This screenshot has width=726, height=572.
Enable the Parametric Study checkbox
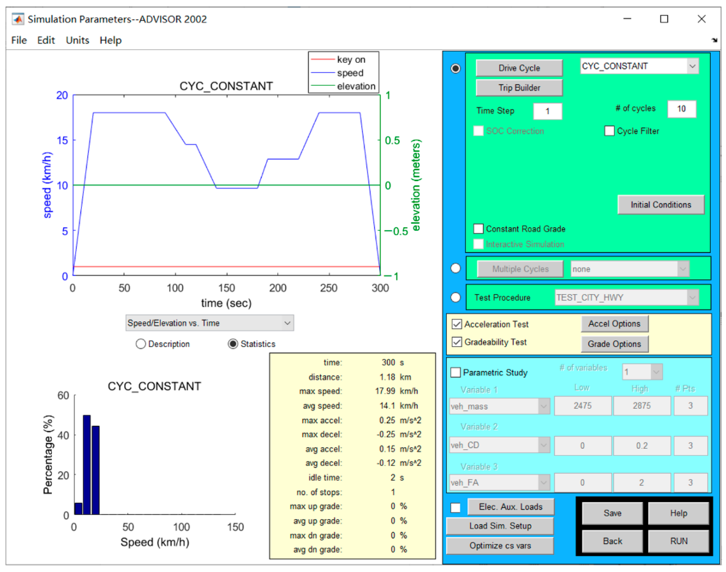pyautogui.click(x=456, y=373)
